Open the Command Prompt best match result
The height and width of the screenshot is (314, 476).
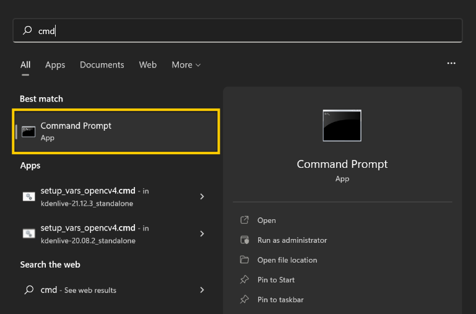pyautogui.click(x=116, y=131)
